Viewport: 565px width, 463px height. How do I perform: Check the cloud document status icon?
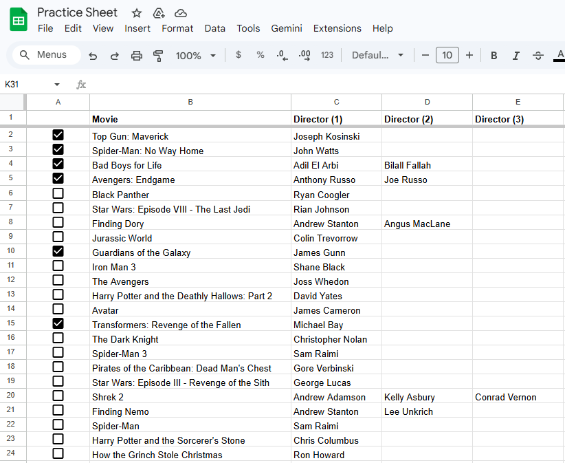pyautogui.click(x=181, y=13)
